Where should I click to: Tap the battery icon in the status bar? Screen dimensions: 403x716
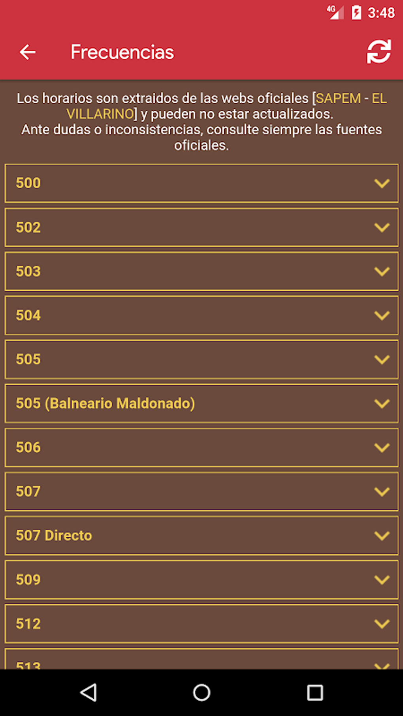[356, 13]
